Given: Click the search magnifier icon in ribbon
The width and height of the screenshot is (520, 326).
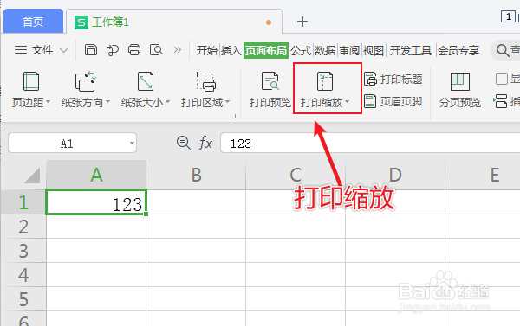Looking at the screenshot, I should 503,51.
